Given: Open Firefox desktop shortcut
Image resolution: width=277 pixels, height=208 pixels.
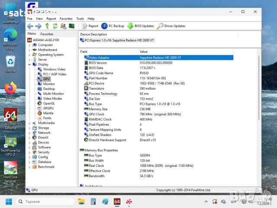Looking at the screenshot, I should (x=10, y=91).
